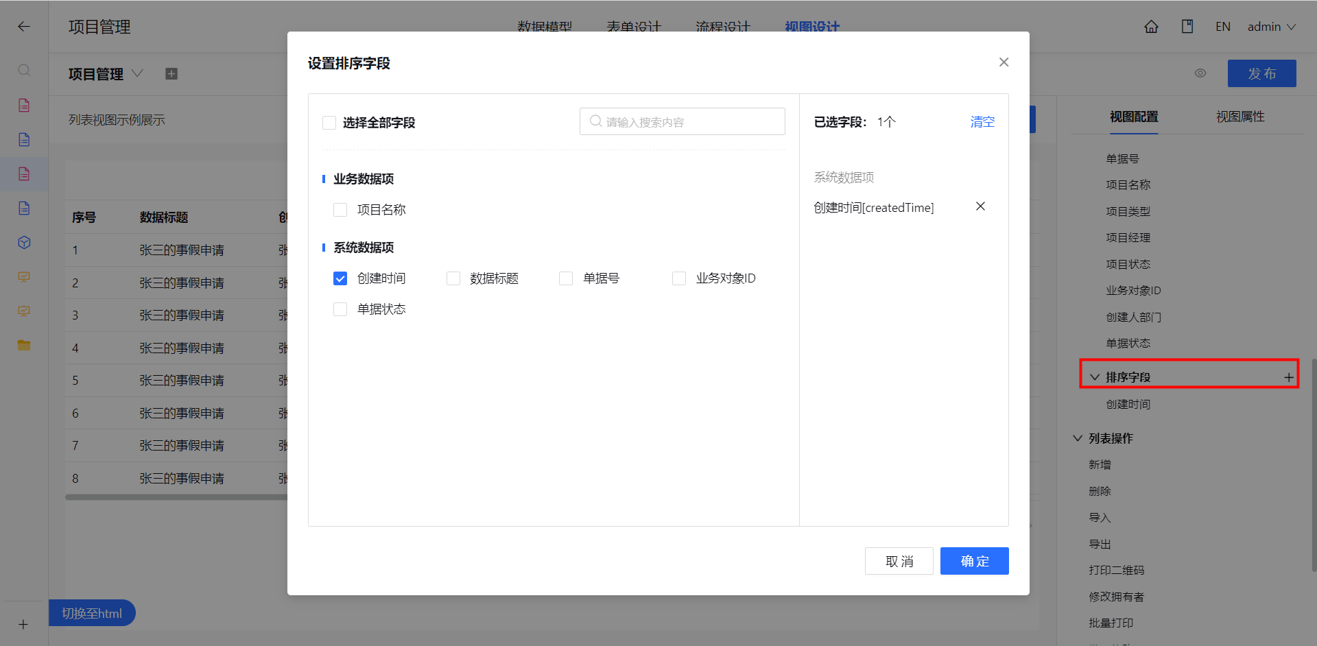
Task: Select 项目经理 in the view config list
Action: click(x=1128, y=237)
